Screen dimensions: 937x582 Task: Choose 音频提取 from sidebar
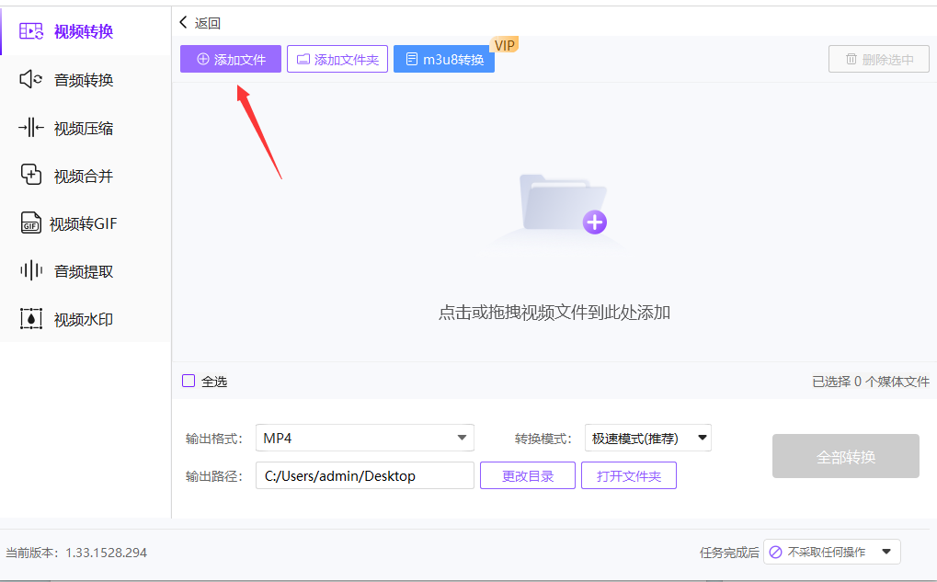[x=86, y=271]
